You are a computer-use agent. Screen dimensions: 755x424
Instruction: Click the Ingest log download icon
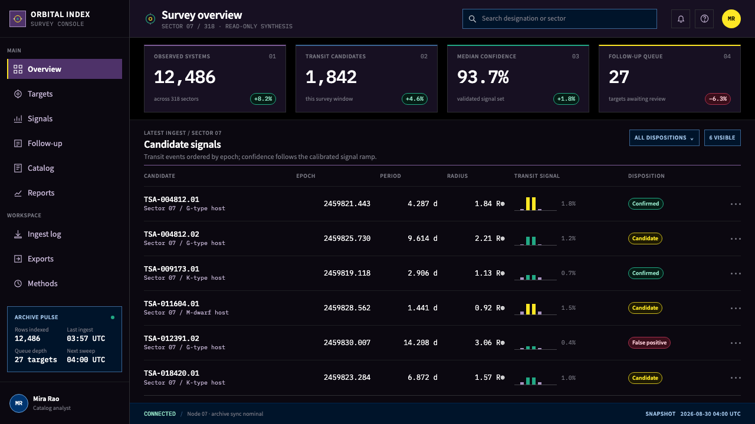click(18, 234)
